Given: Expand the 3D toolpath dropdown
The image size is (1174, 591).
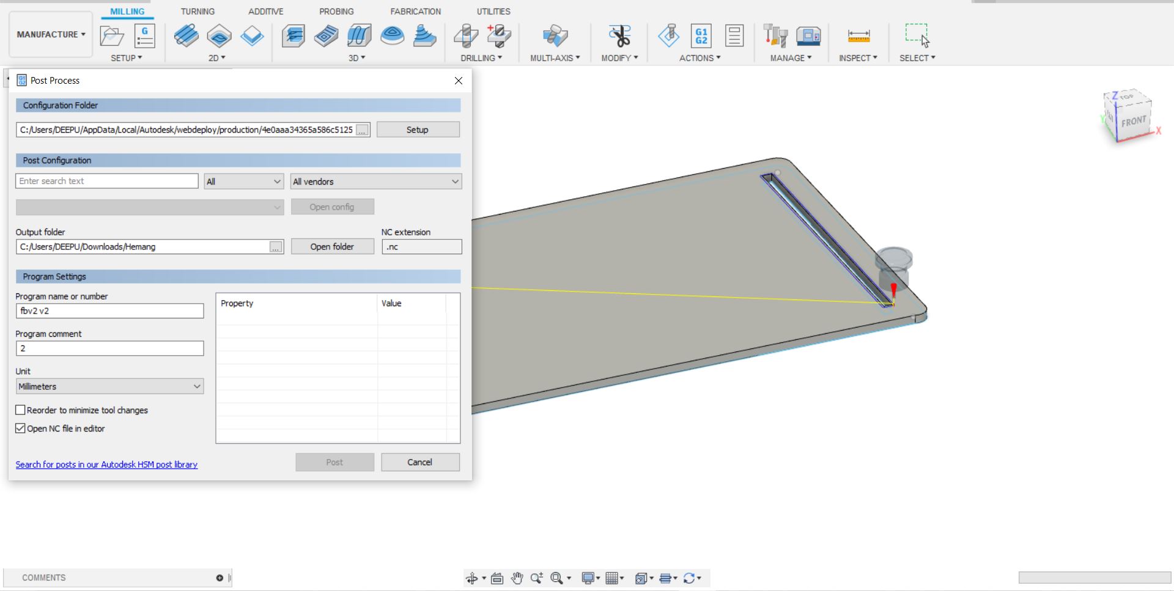Looking at the screenshot, I should [357, 58].
